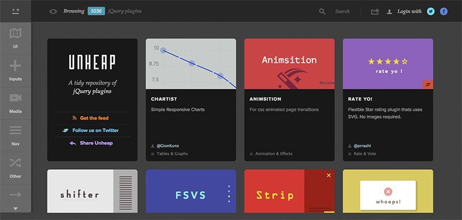Click the Browsing header text
Image resolution: width=462 pixels, height=220 pixels.
[x=74, y=11]
